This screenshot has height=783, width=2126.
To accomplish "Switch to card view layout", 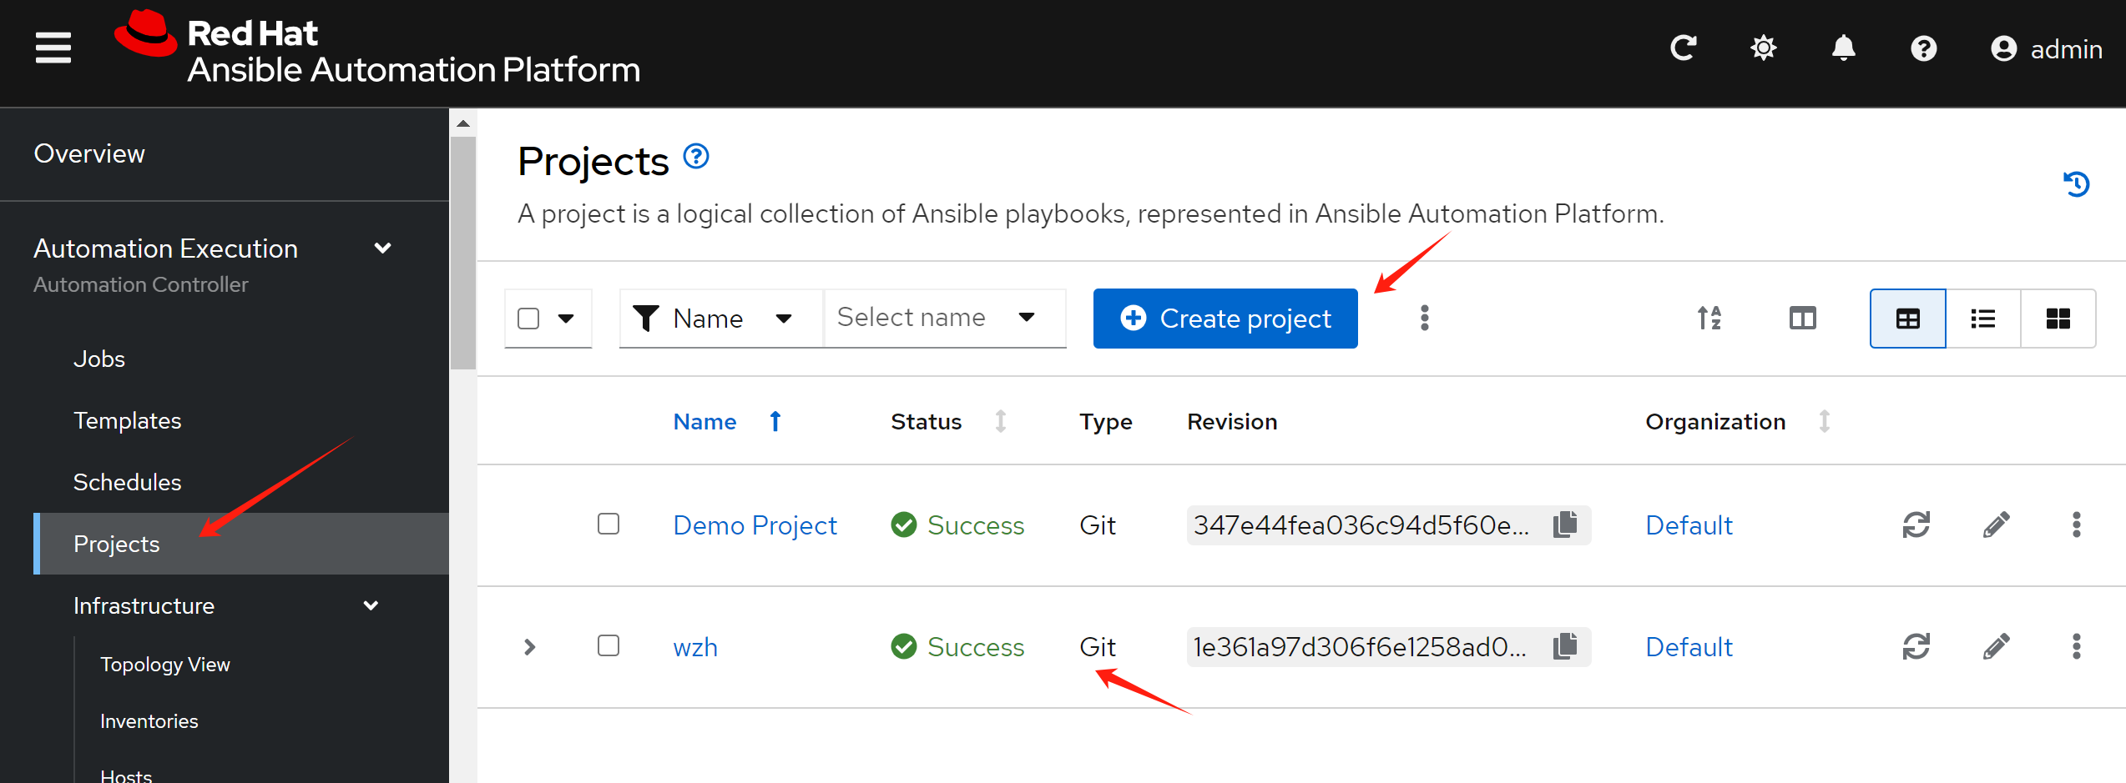I will point(2058,319).
